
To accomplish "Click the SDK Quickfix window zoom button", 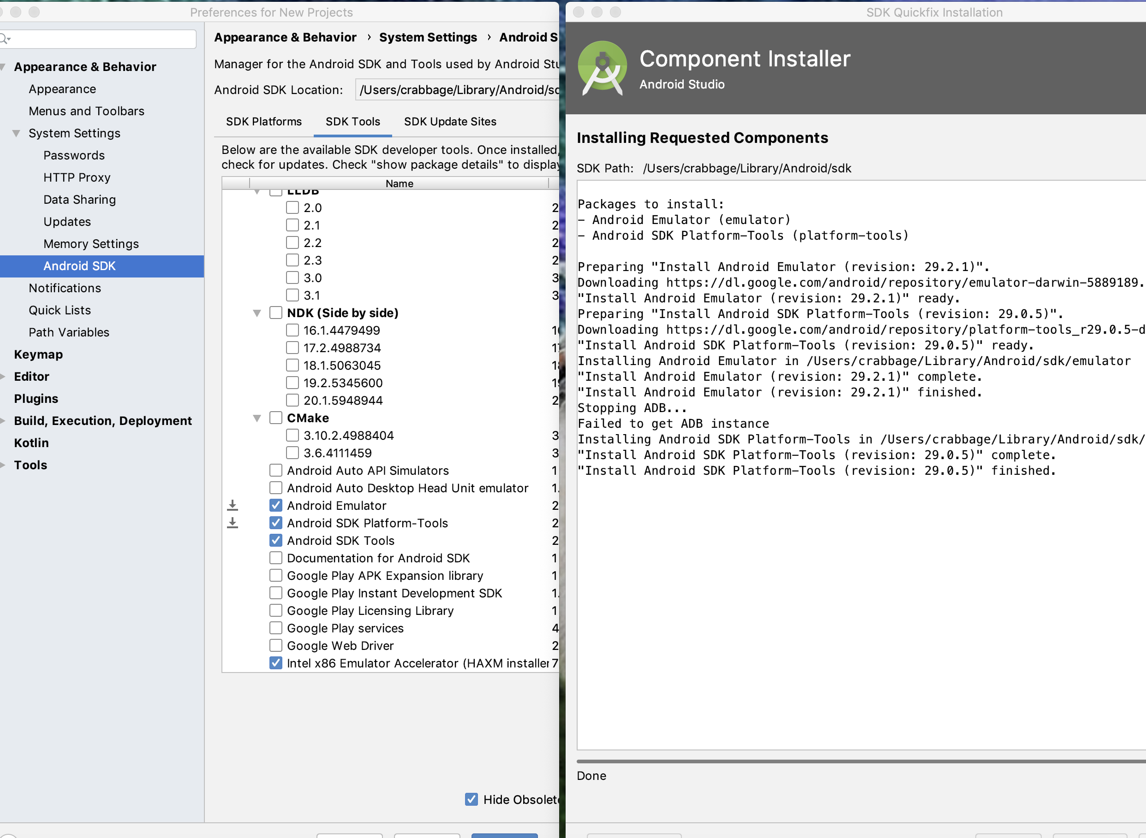I will pyautogui.click(x=615, y=12).
